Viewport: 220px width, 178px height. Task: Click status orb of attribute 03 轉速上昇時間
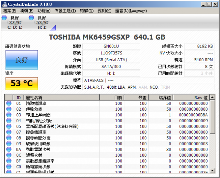point(9,115)
